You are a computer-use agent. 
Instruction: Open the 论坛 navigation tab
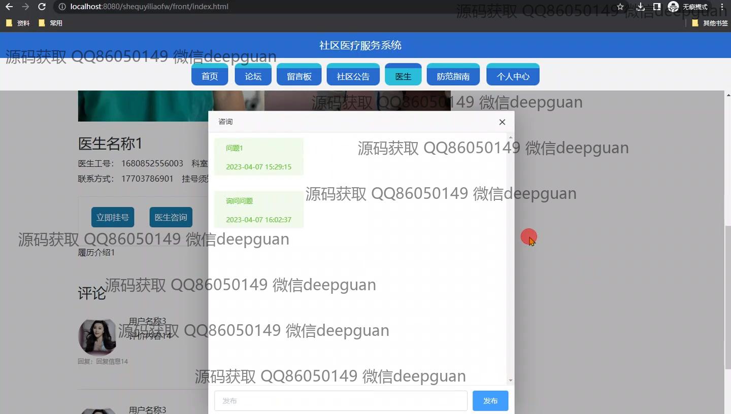253,76
